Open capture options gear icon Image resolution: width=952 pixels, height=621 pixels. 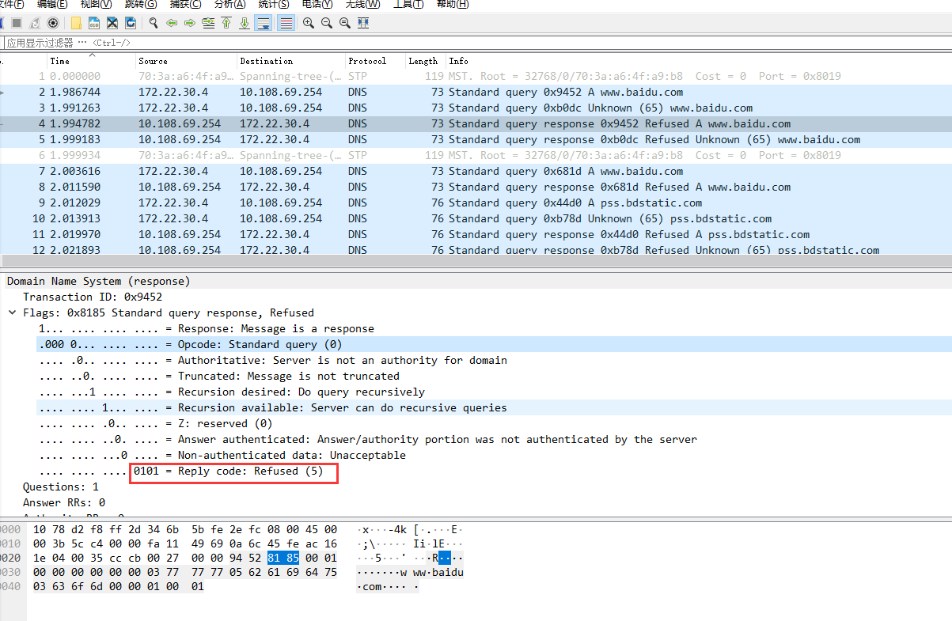53,23
